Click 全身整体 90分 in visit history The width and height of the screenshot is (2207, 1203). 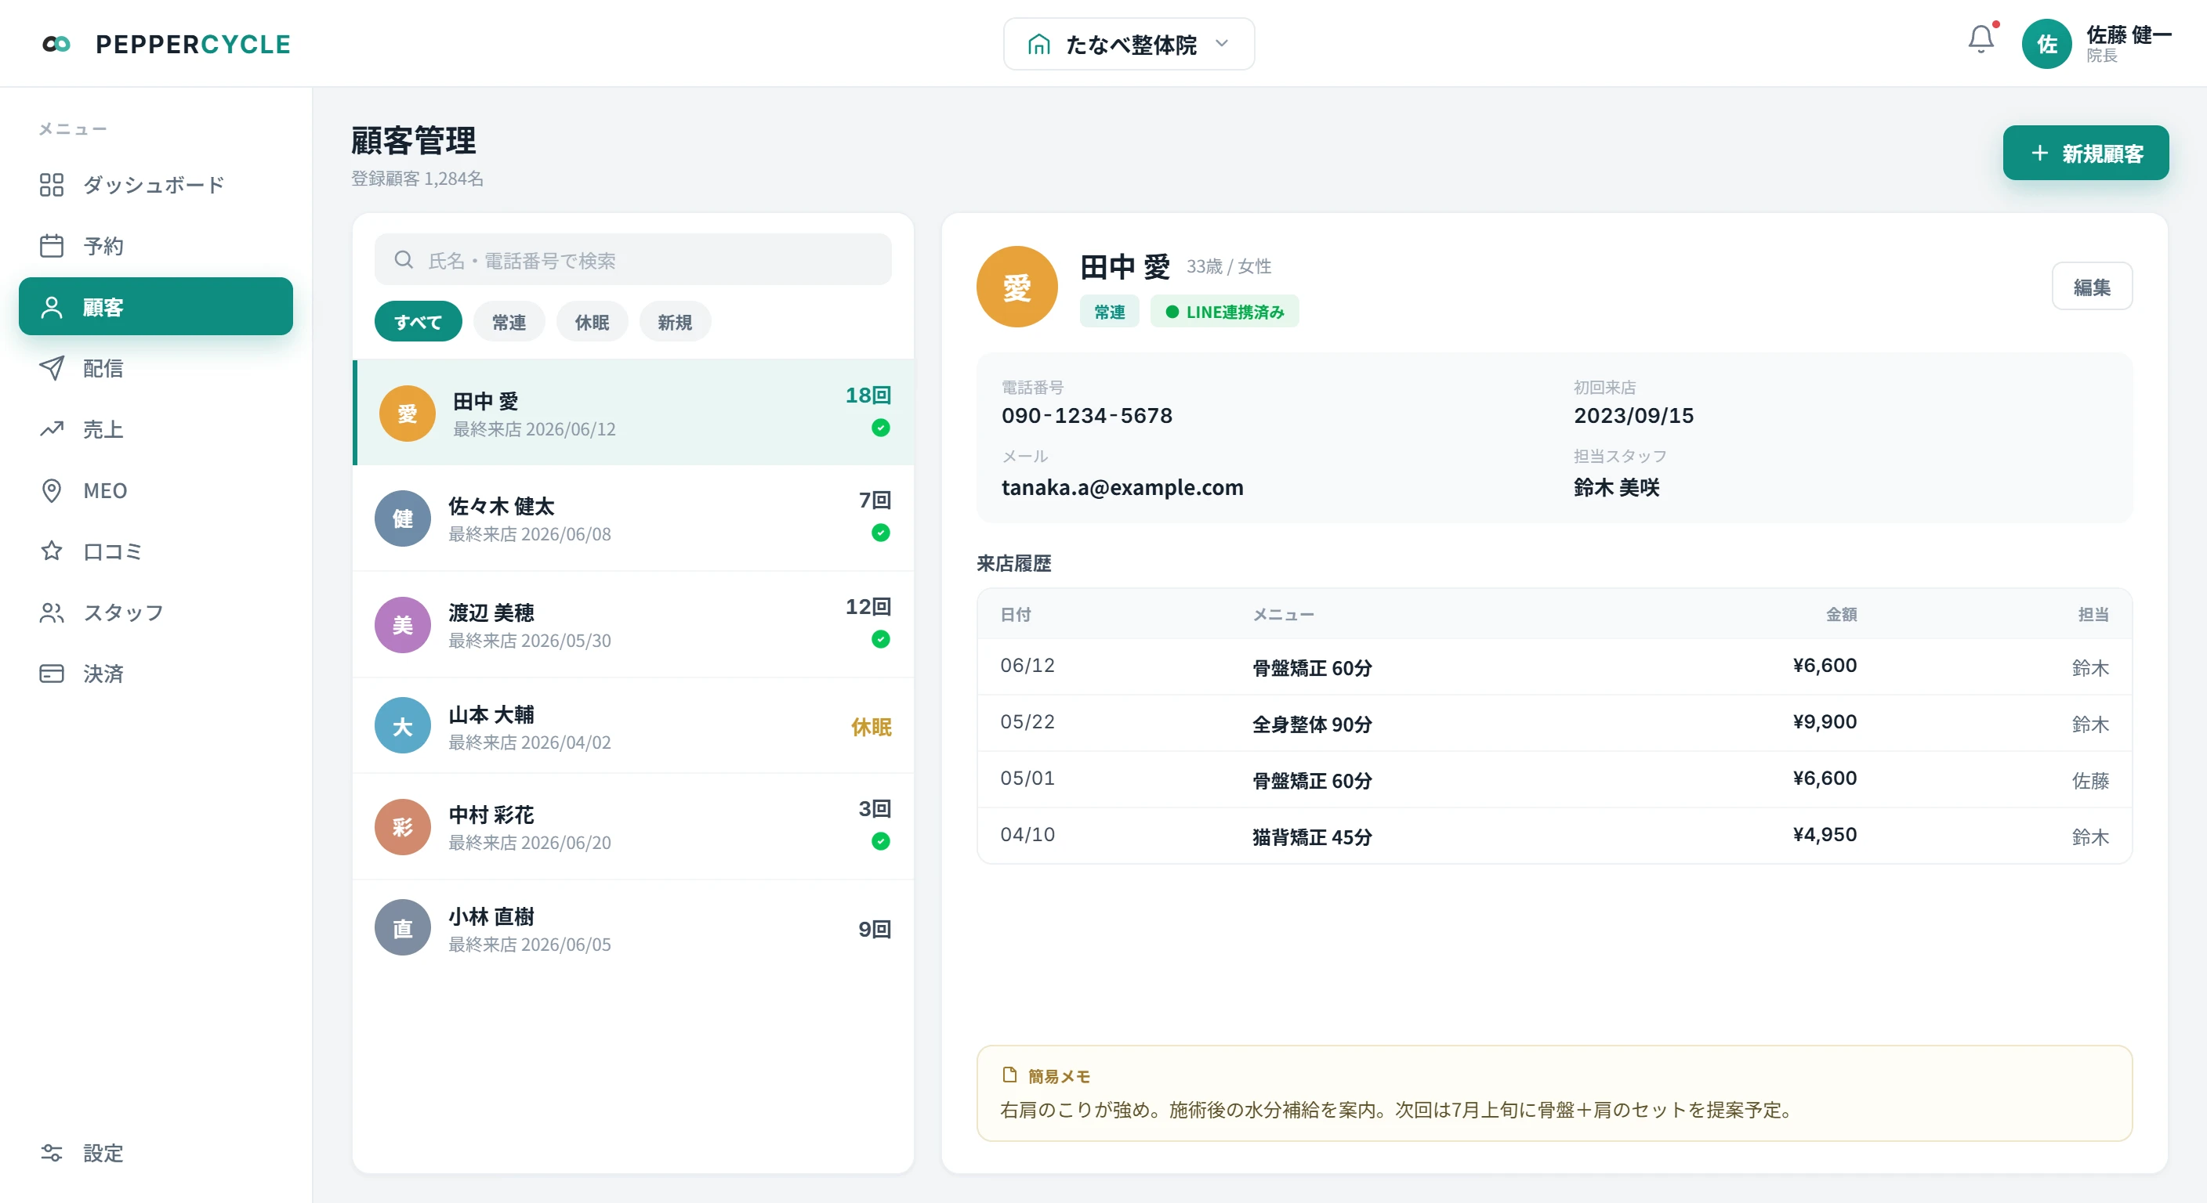tap(1312, 724)
